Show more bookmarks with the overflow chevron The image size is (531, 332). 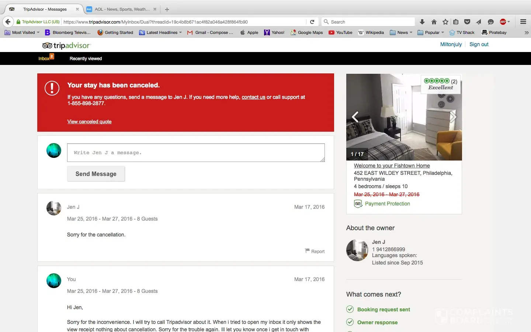point(527,32)
